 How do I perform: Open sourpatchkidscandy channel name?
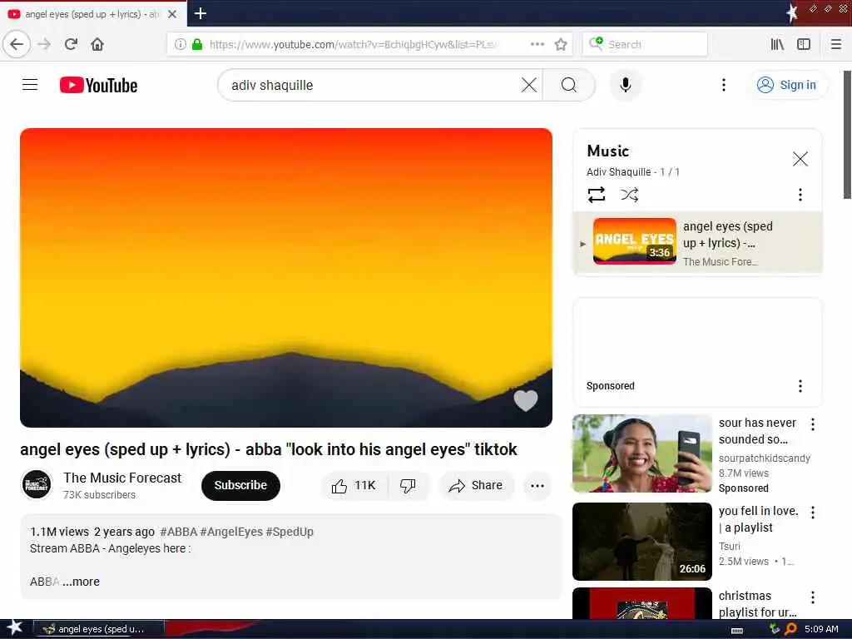(x=764, y=458)
